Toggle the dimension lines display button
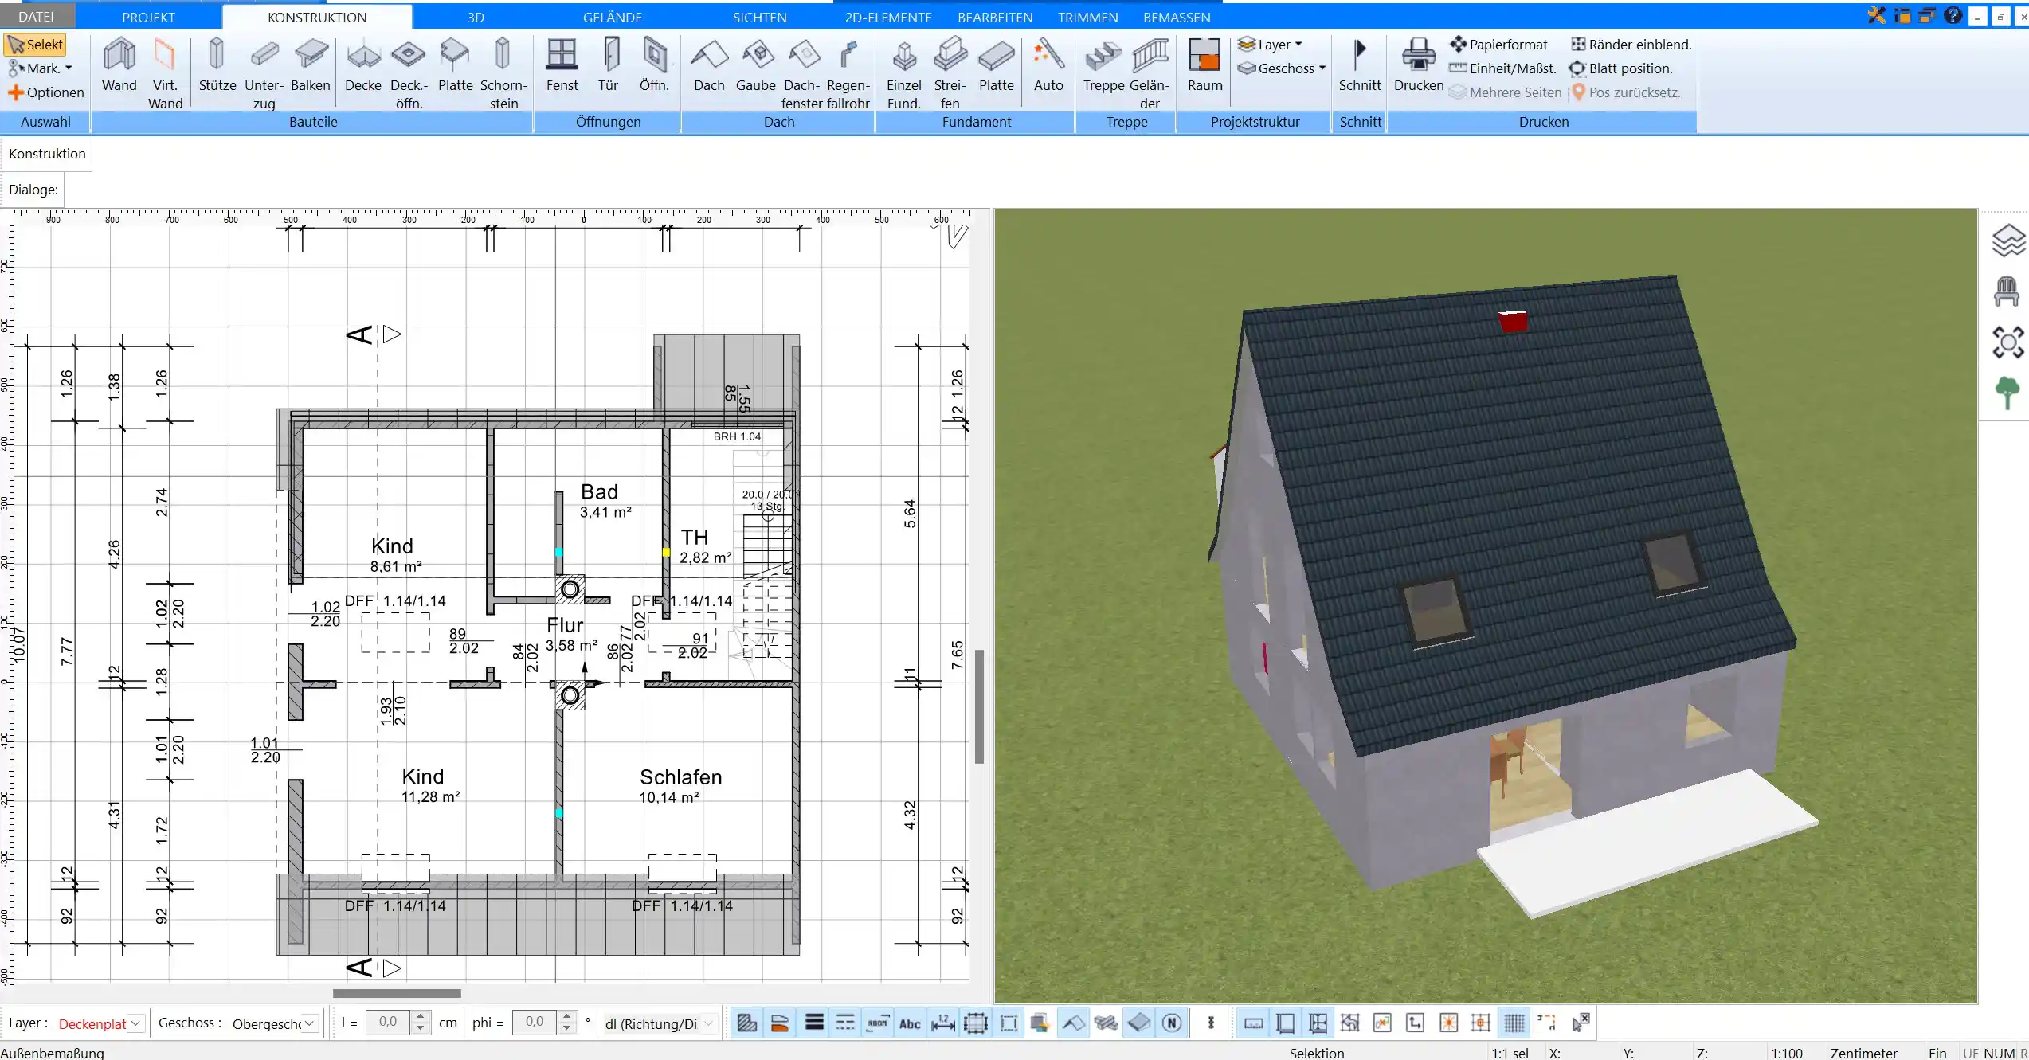Screen dimensions: 2029x1060 click(942, 1023)
